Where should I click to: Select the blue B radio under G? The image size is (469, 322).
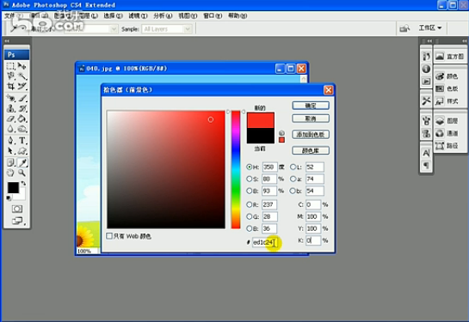pyautogui.click(x=249, y=228)
